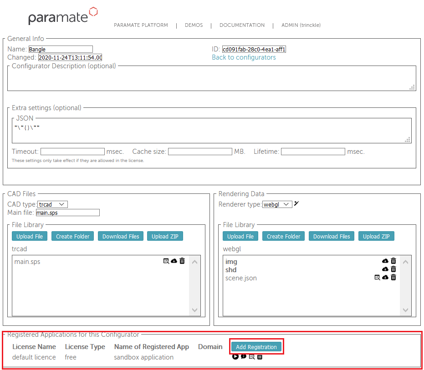
Task: Click the 'sandbox application' registered app name
Action: 143,357
